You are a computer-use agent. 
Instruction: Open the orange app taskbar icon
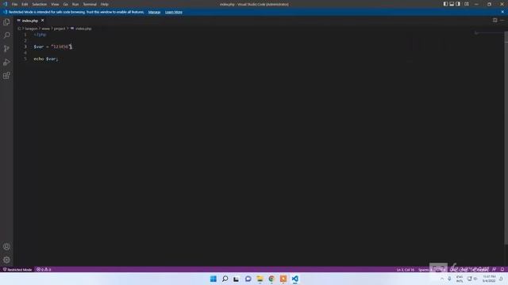283,279
